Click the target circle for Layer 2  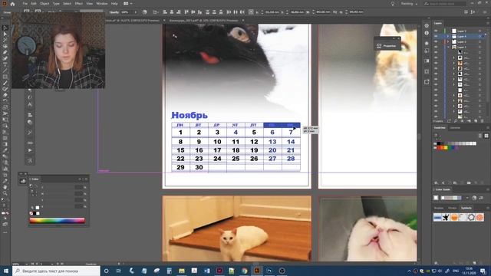480,41
